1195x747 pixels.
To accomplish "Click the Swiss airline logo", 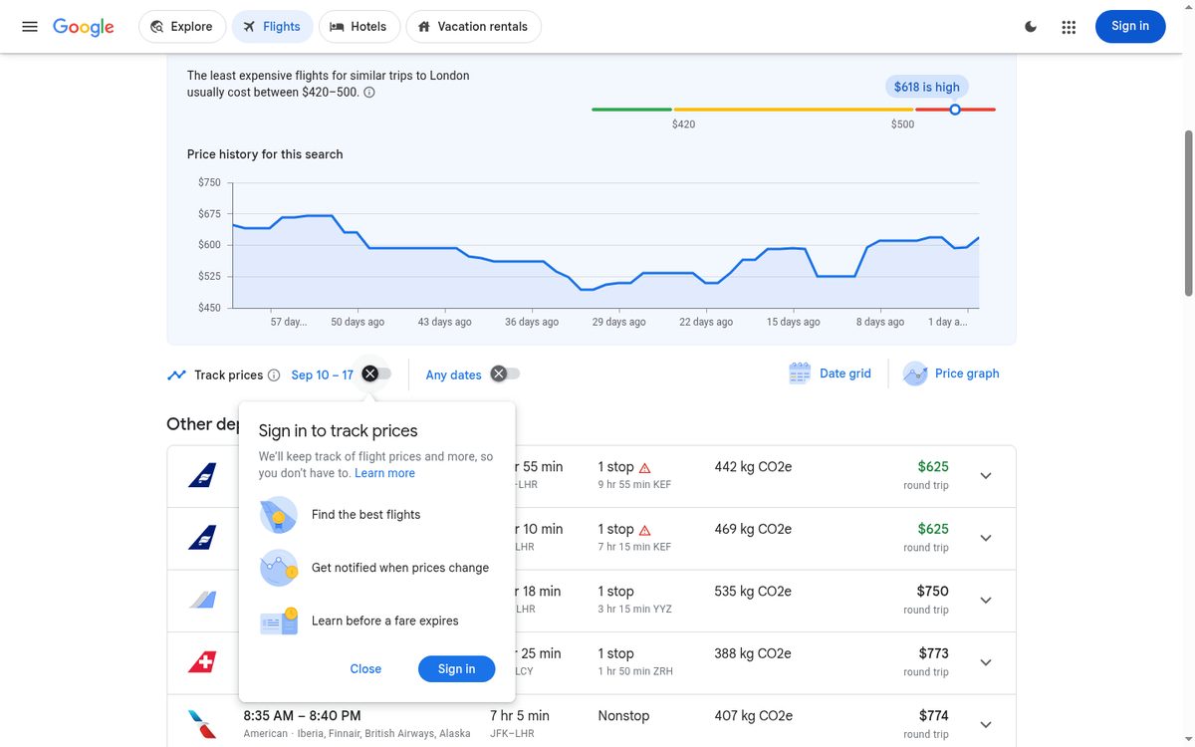I will point(202,662).
